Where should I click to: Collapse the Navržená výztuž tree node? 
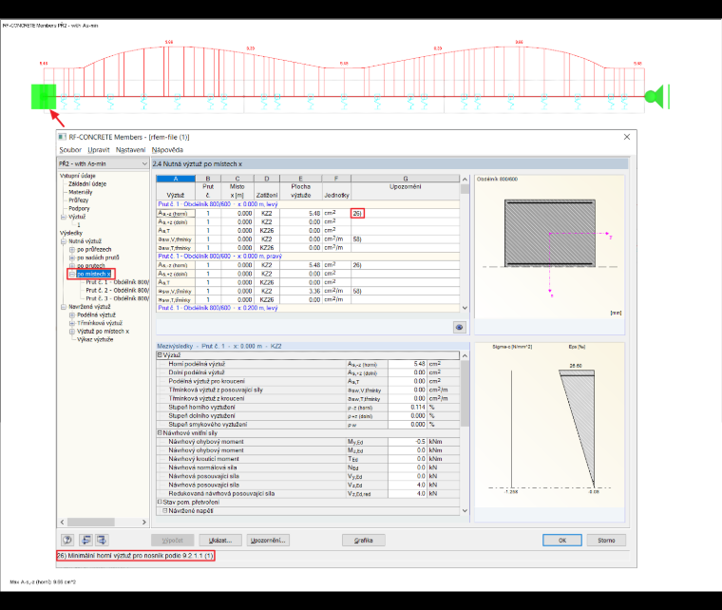tap(64, 307)
